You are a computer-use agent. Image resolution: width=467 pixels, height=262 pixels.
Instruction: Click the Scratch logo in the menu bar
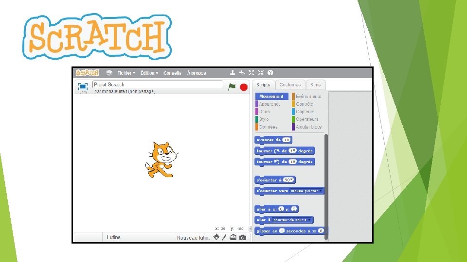coord(87,73)
